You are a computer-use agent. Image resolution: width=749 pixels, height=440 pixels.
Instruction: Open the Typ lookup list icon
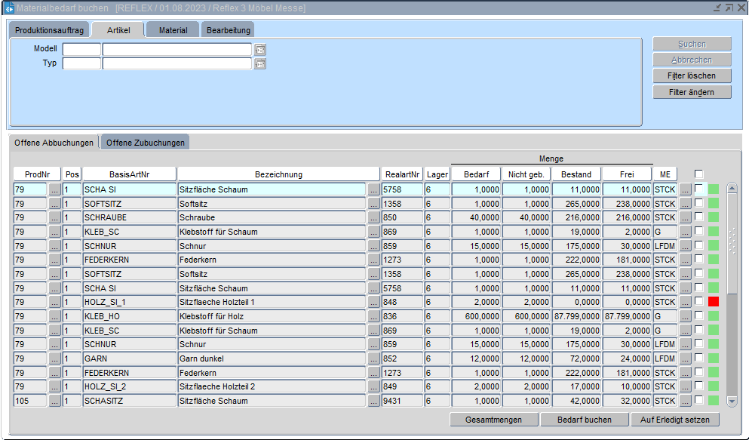(260, 64)
